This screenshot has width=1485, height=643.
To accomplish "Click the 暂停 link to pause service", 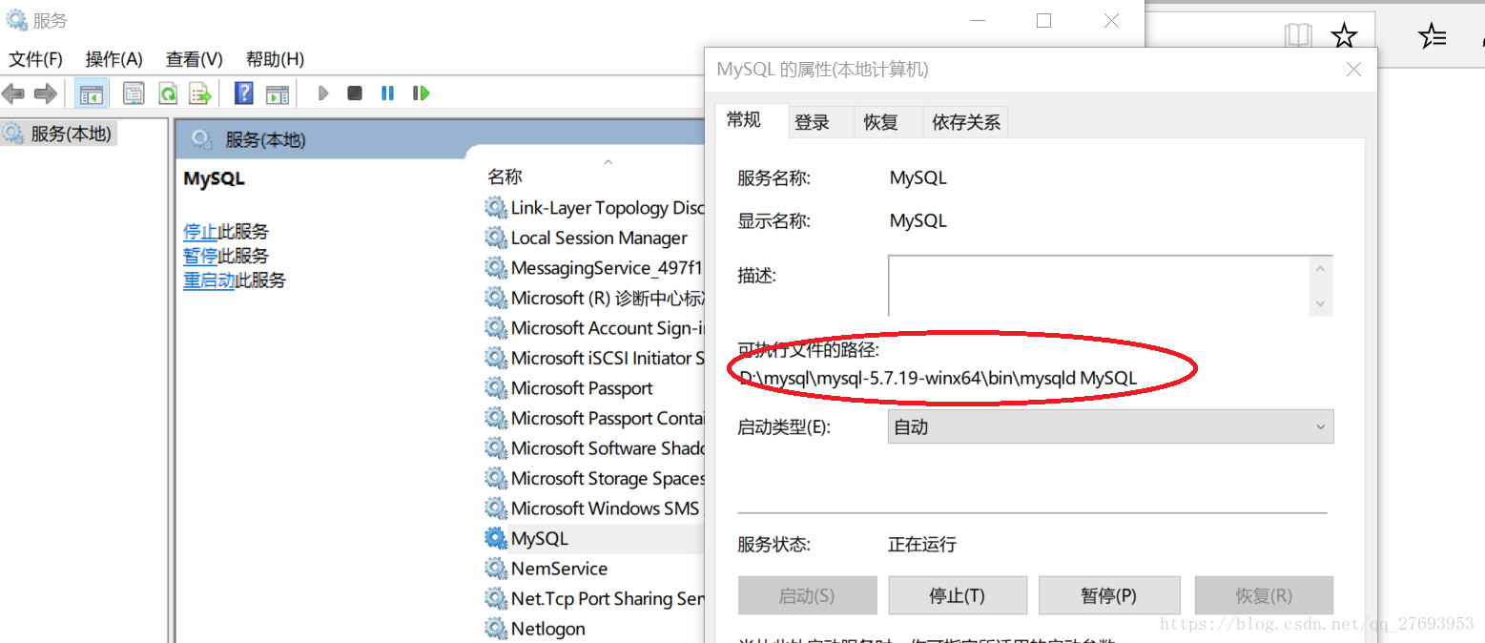I will tap(200, 256).
